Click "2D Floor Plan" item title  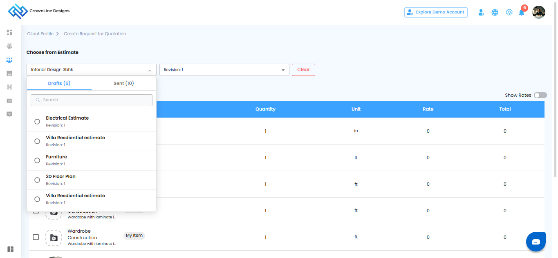61,176
